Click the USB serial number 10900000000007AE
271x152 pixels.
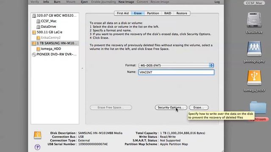[x=93, y=144]
